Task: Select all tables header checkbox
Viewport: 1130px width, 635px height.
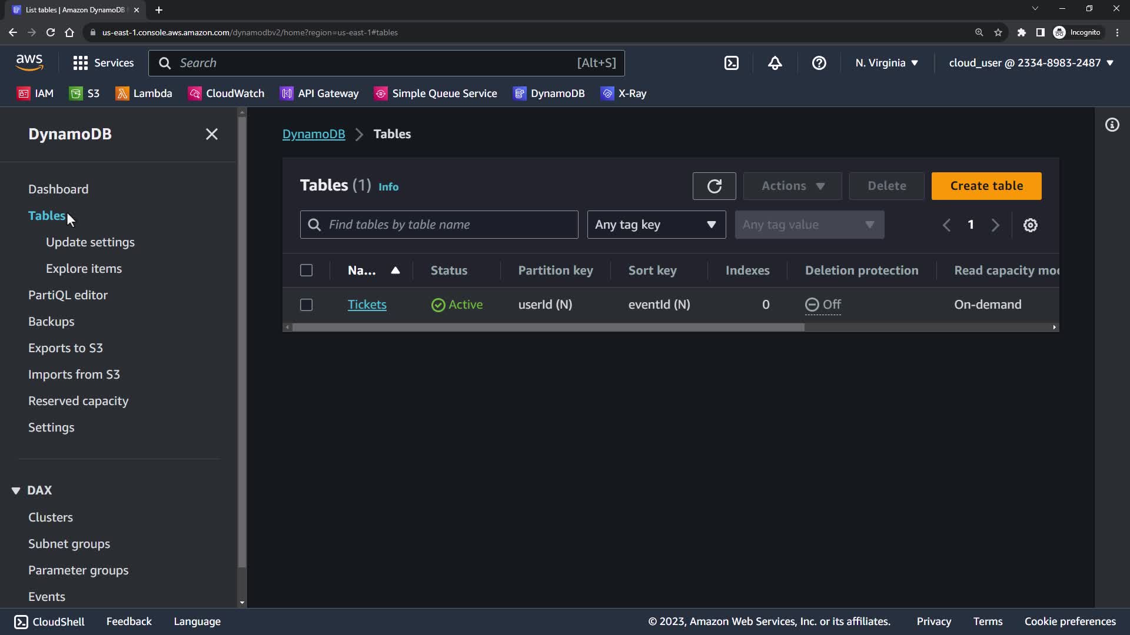Action: coord(306,270)
